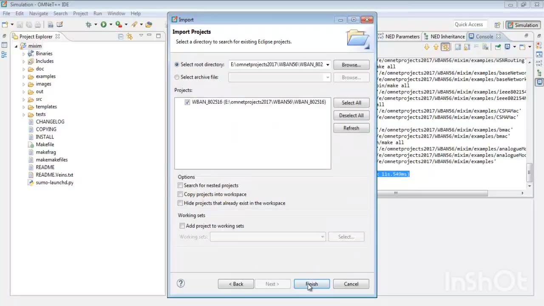The width and height of the screenshot is (544, 306).
Task: Click the Display Selected Console icon
Action: click(x=507, y=47)
